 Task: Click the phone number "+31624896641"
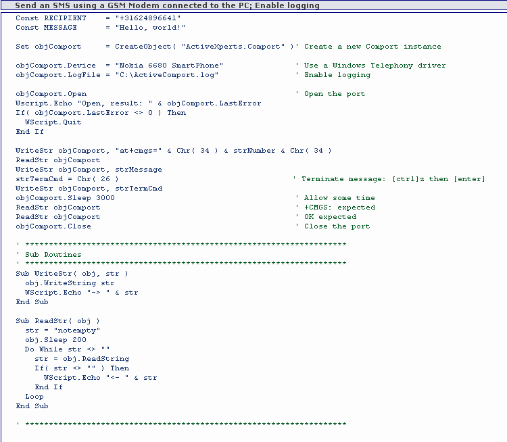click(148, 18)
